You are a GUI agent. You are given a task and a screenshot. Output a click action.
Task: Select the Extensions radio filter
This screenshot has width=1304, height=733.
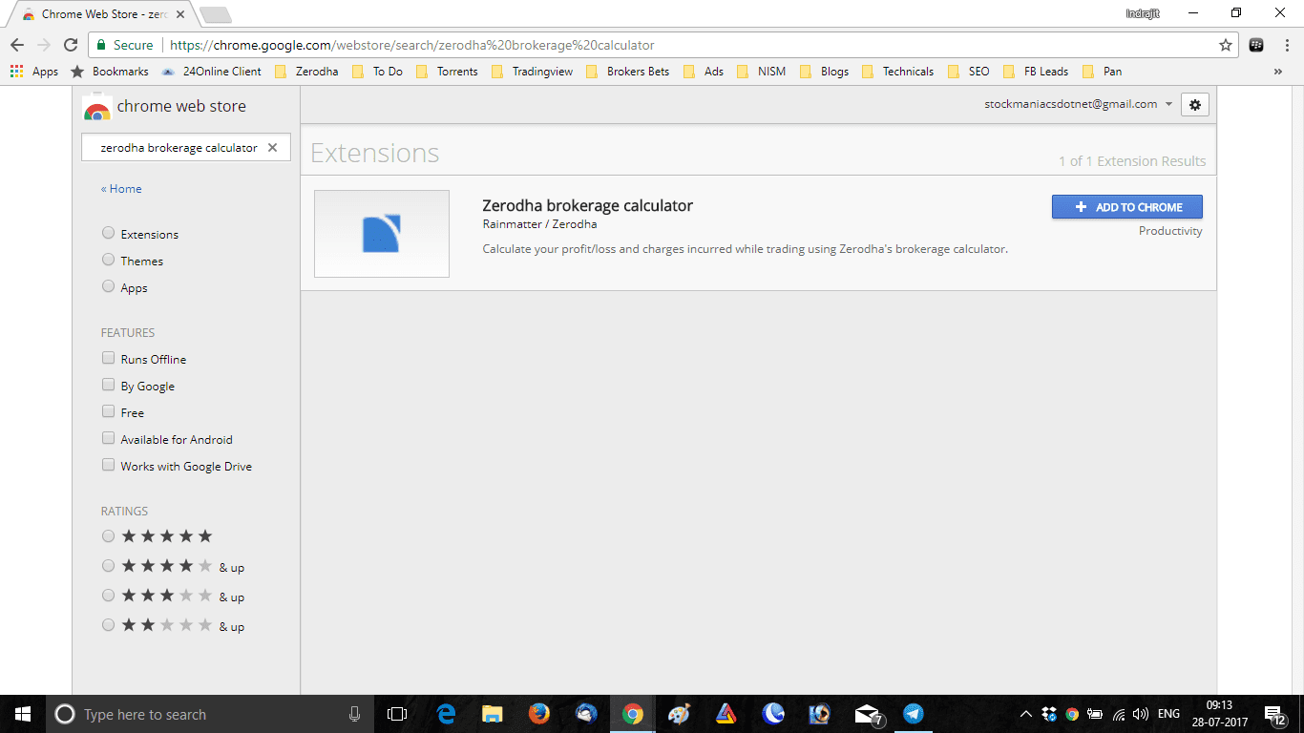(x=108, y=233)
